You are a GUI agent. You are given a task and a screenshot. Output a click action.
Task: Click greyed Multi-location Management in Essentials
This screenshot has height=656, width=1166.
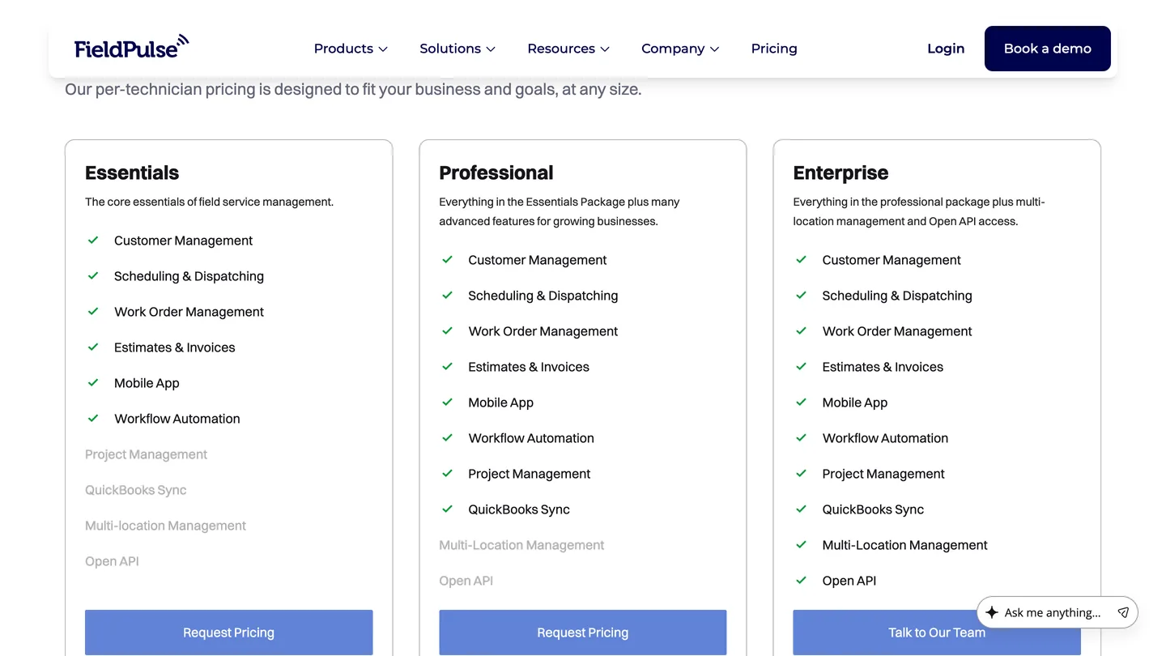[165, 526]
